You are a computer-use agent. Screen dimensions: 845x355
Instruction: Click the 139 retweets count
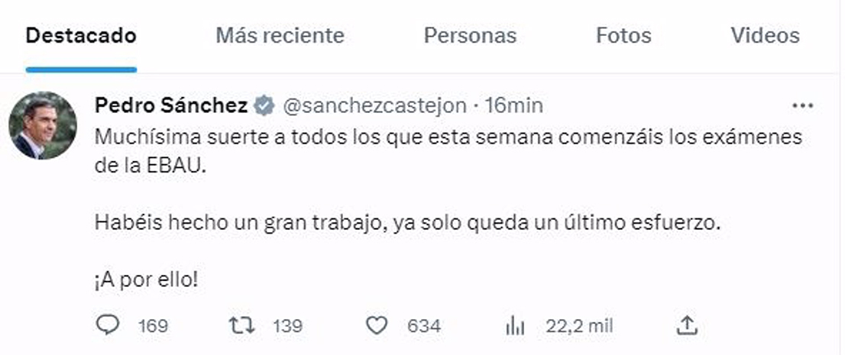coord(288,326)
